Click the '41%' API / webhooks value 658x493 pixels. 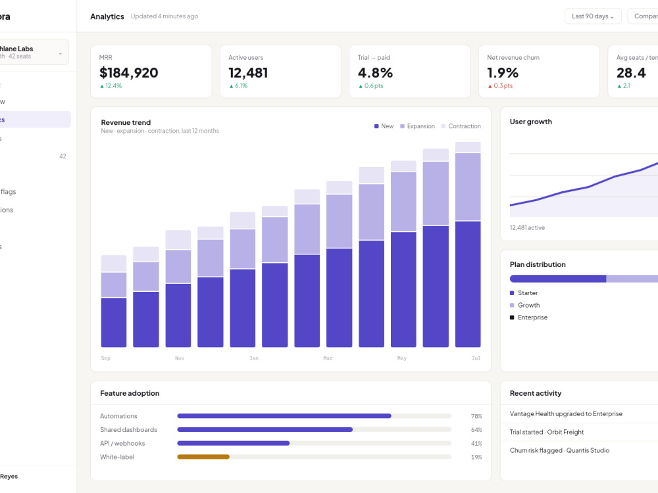tap(476, 444)
